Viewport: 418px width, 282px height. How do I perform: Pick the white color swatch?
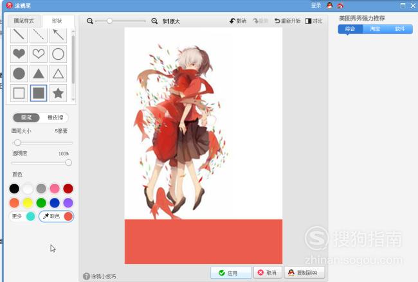(28, 188)
